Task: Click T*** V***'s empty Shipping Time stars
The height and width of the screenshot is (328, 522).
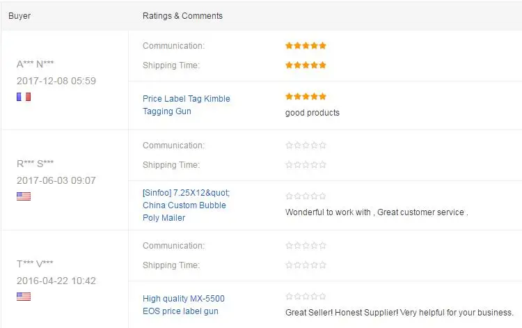Action: (306, 265)
